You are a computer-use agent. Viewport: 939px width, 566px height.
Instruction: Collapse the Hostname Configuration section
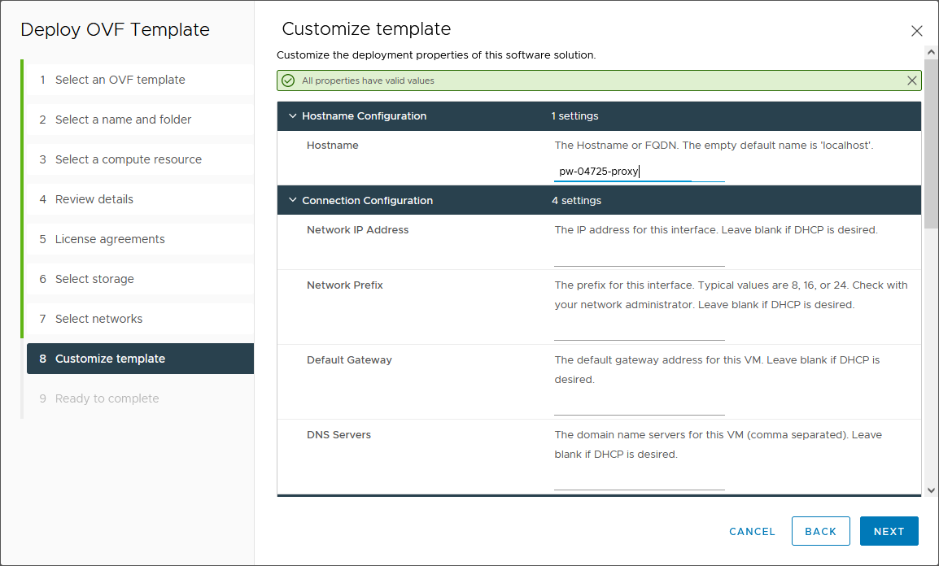tap(293, 116)
